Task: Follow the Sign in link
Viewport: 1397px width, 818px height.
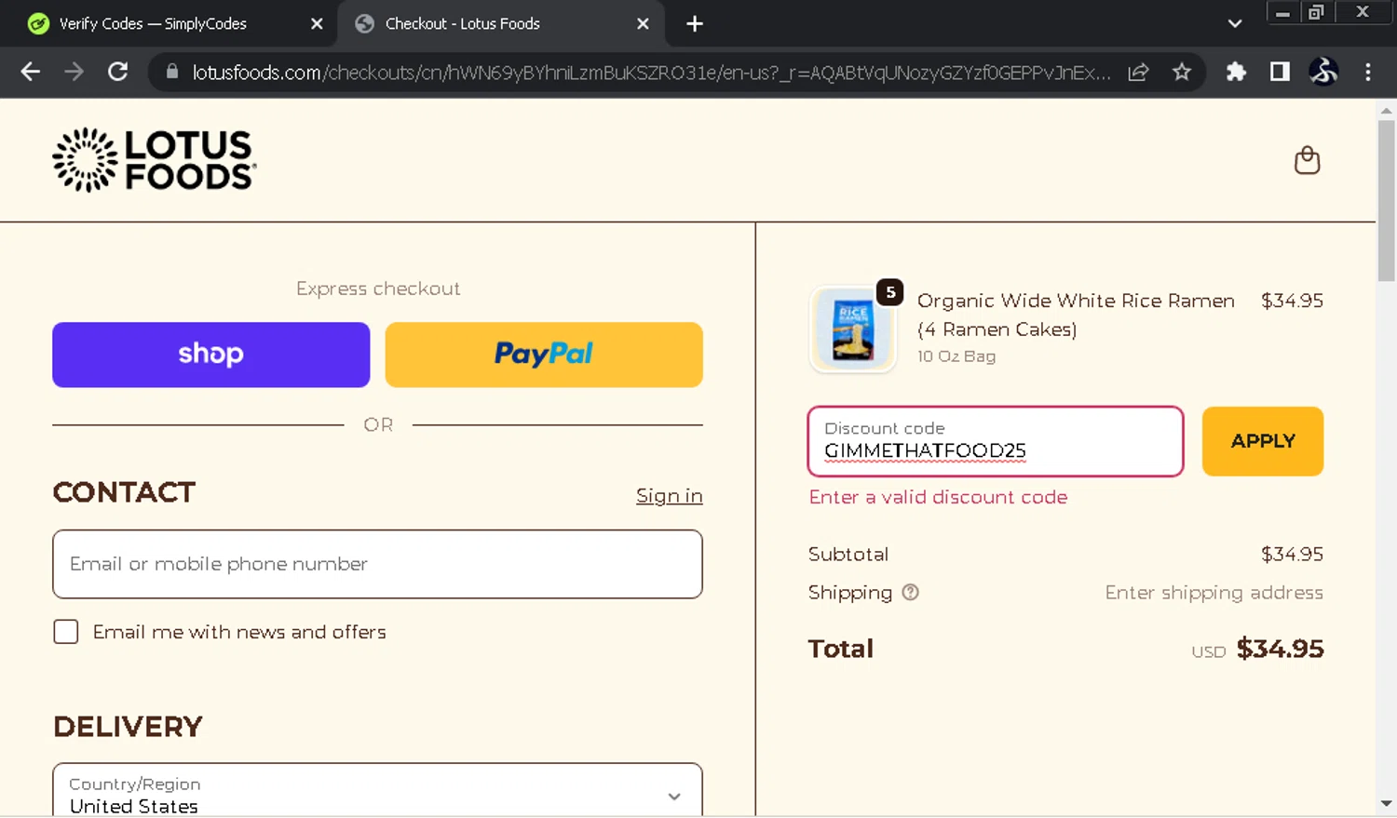Action: [x=669, y=496]
